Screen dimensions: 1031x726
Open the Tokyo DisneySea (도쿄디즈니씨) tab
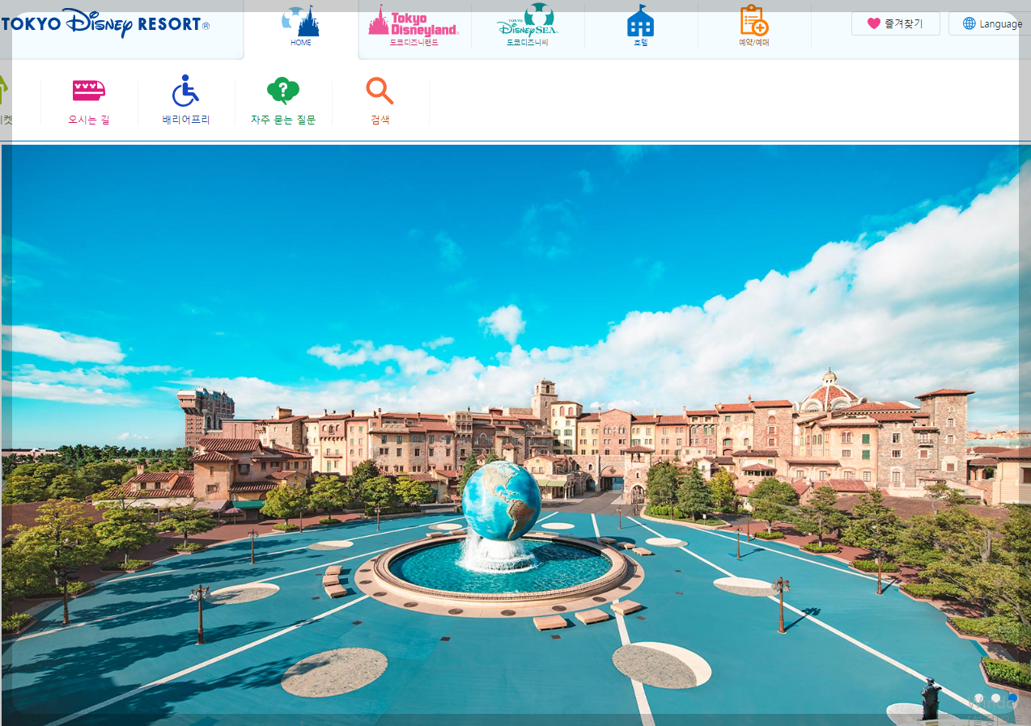click(x=528, y=27)
